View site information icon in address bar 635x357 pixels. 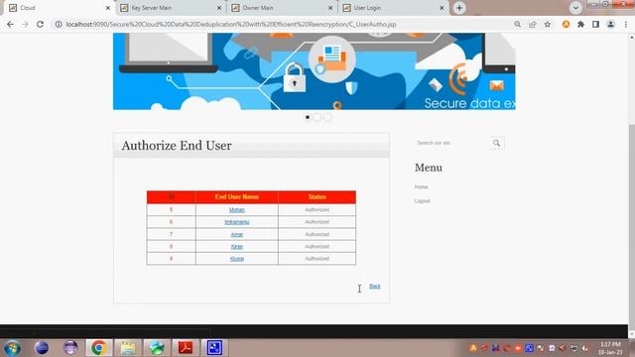click(59, 24)
